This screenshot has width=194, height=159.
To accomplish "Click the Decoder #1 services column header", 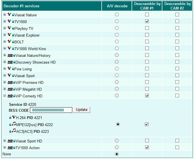I will tap(52, 6).
